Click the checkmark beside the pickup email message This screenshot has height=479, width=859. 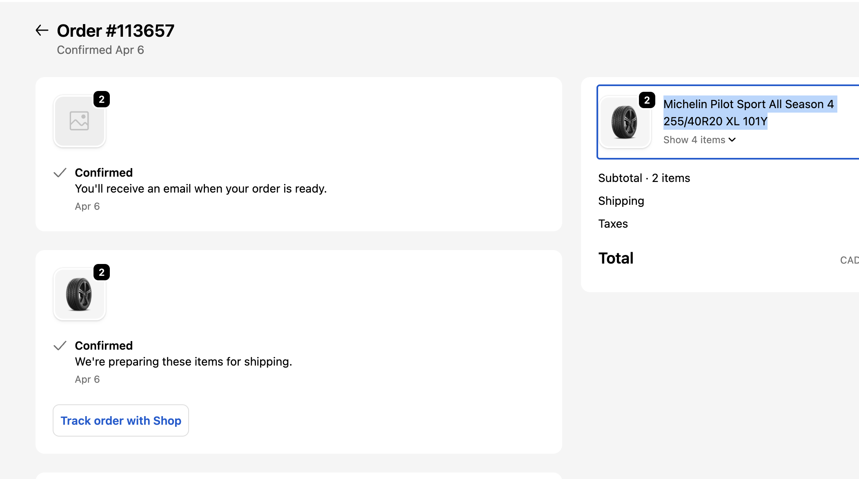click(60, 173)
